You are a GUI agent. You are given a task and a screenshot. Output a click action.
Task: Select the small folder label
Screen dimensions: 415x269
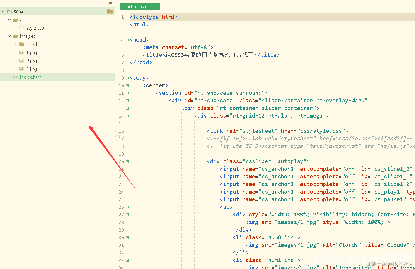(31, 44)
